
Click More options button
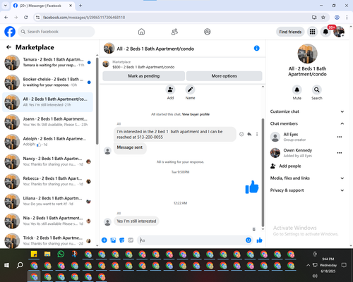[225, 76]
